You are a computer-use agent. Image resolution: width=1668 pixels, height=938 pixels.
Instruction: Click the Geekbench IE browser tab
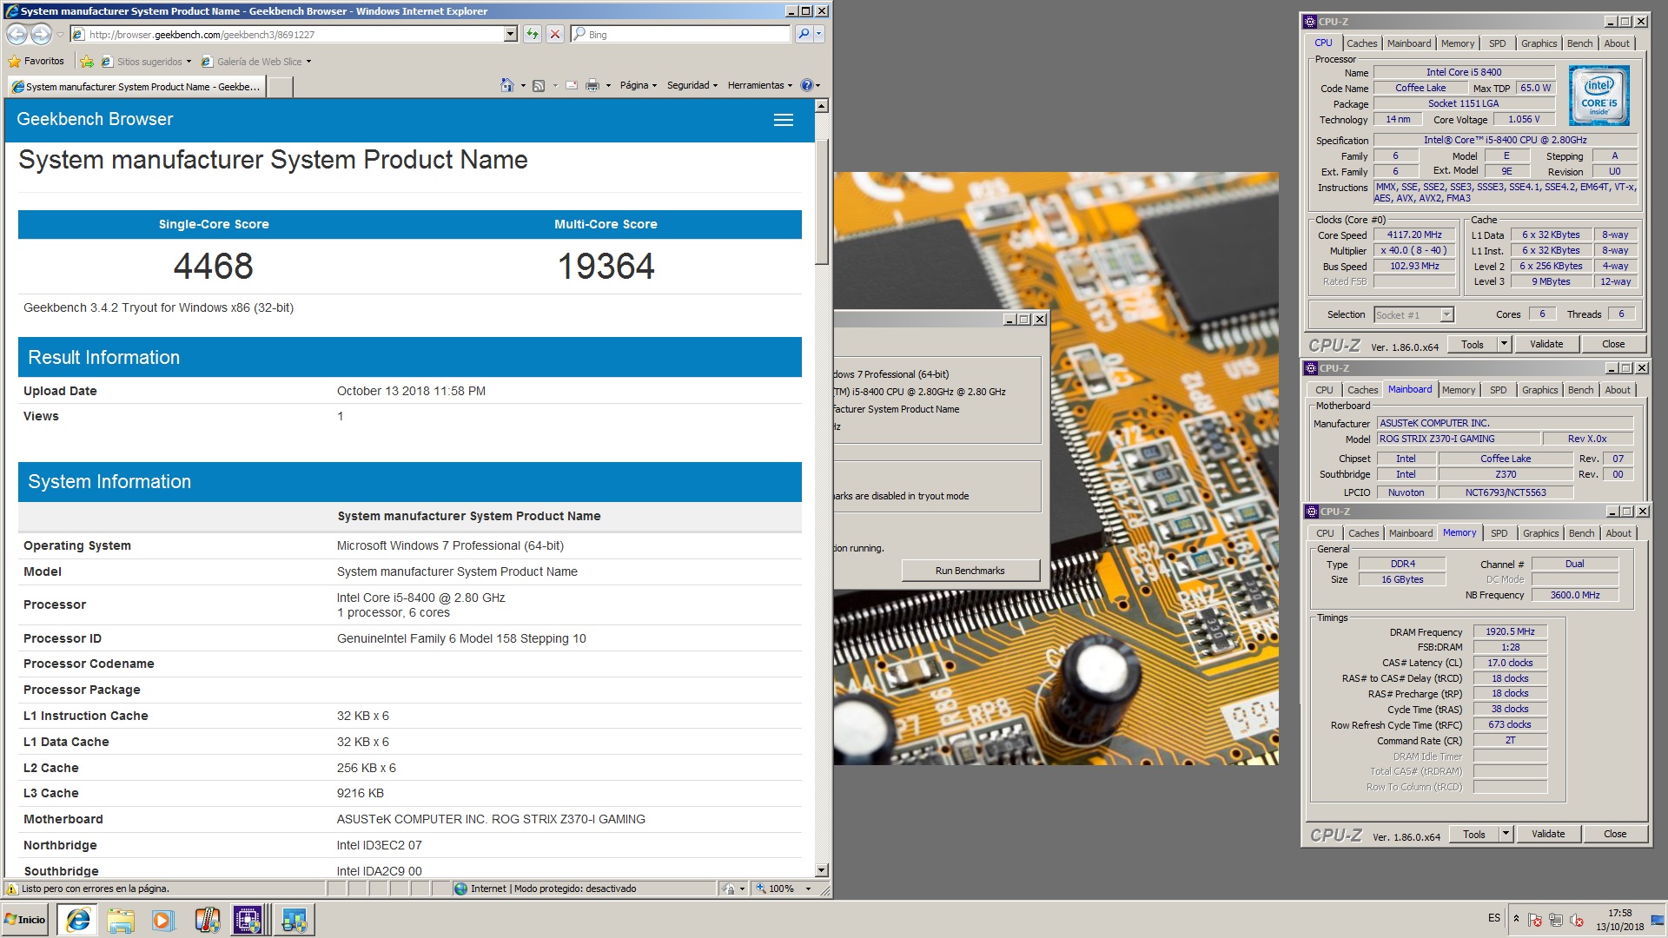click(136, 87)
